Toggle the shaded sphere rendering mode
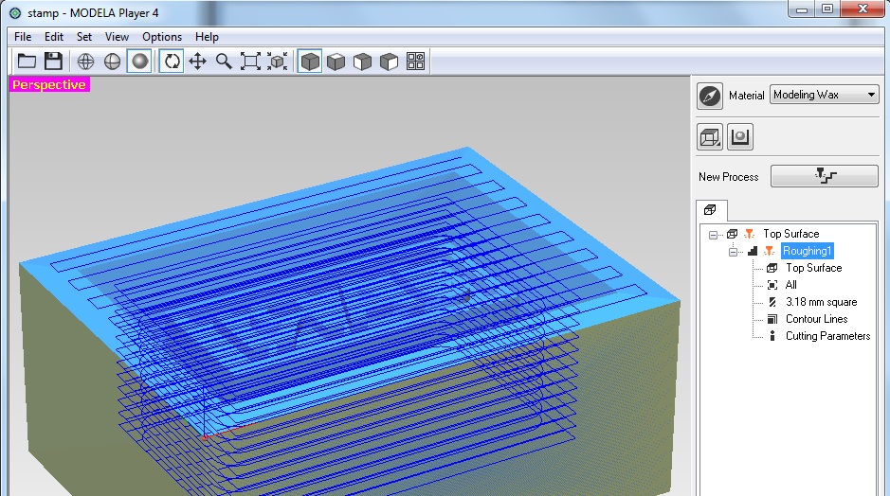The width and height of the screenshot is (890, 496). click(139, 62)
